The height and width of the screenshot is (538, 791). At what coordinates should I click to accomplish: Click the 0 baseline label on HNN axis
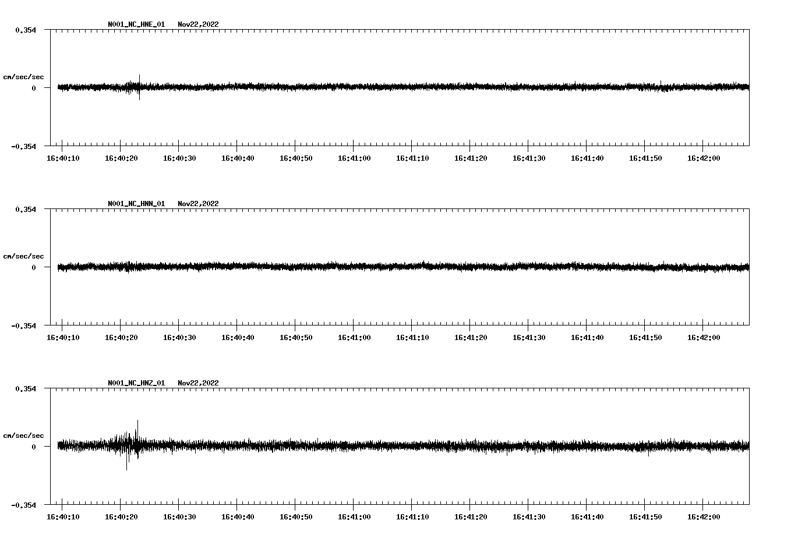click(34, 267)
